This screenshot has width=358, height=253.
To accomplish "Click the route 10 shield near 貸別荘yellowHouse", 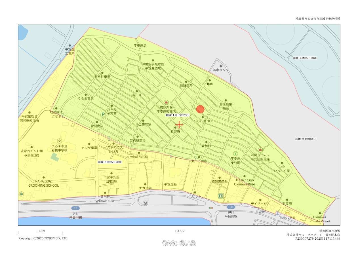I will tap(75, 208).
